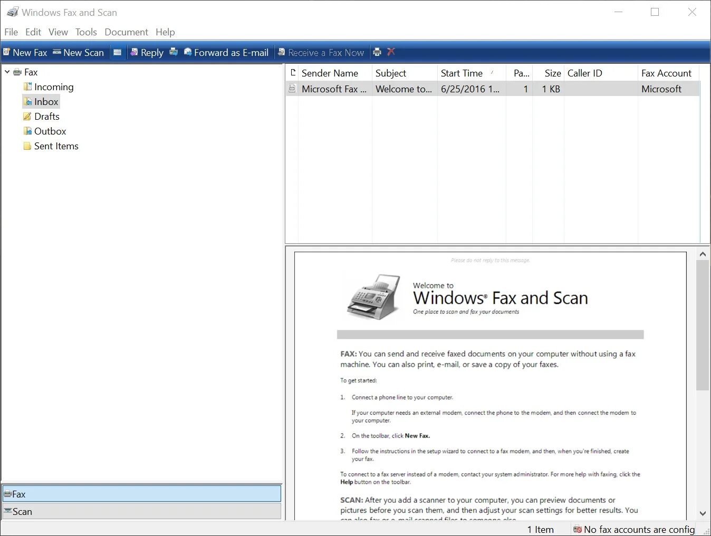Open the Drafts folder
This screenshot has width=711, height=536.
point(42,116)
